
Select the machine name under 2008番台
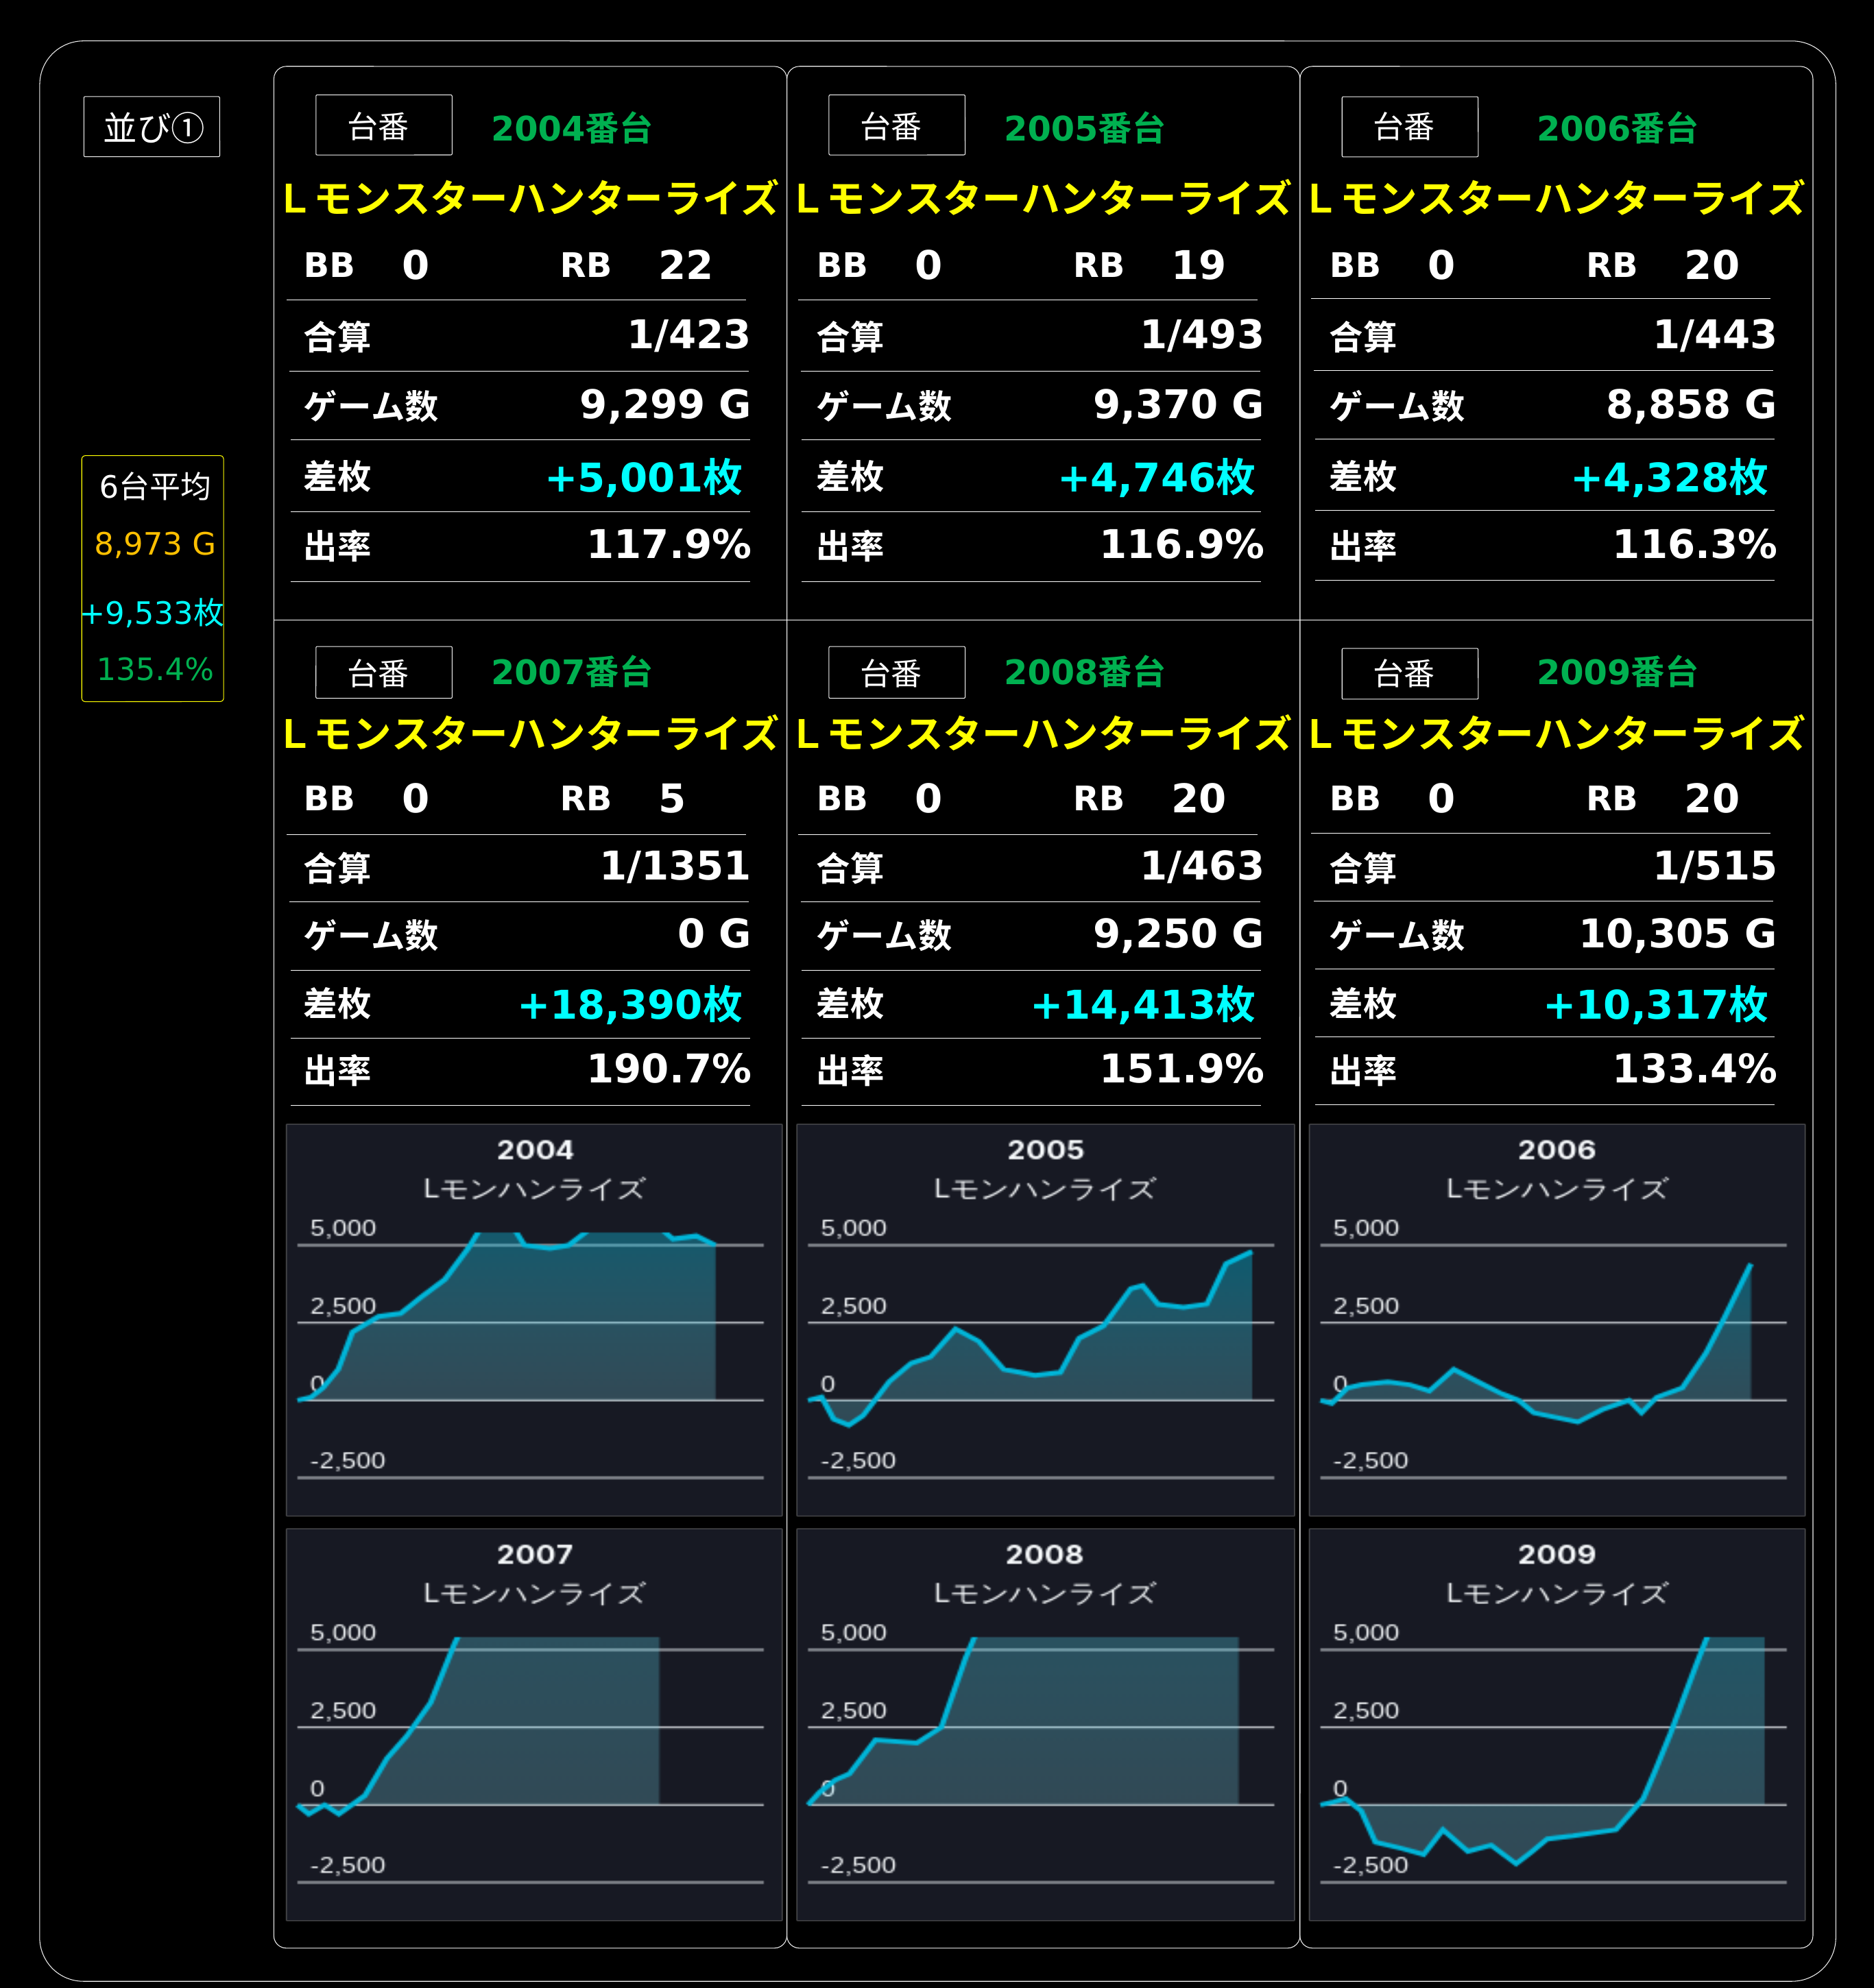1043,733
